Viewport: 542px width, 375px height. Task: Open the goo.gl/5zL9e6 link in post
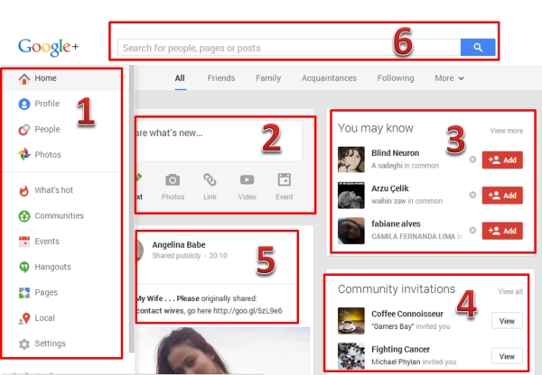pos(248,311)
